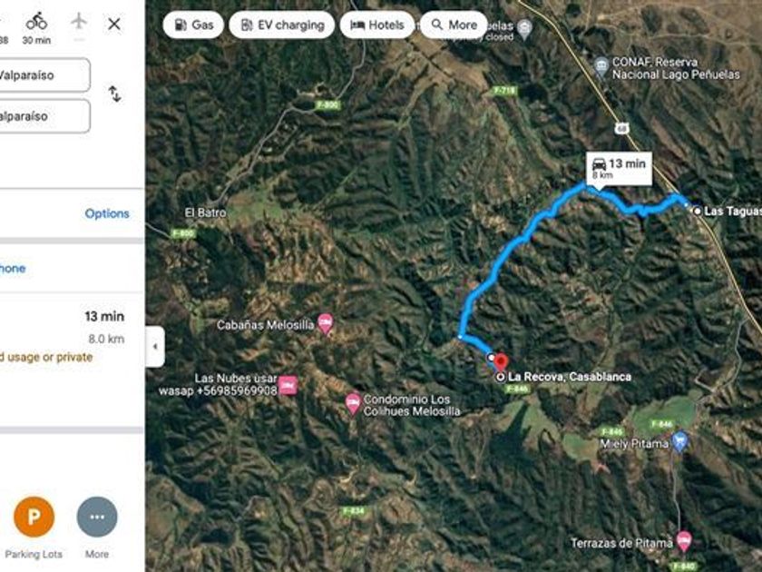Click the orange Parking Lots icon
The image size is (762, 572).
(34, 517)
